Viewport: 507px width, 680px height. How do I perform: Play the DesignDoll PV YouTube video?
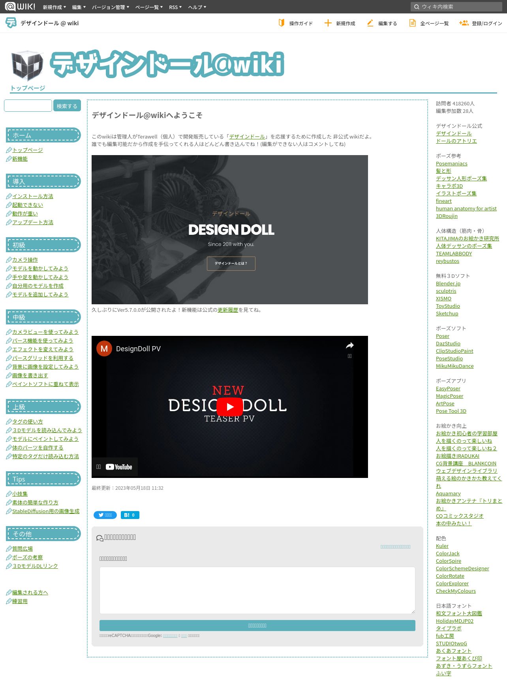pos(230,407)
